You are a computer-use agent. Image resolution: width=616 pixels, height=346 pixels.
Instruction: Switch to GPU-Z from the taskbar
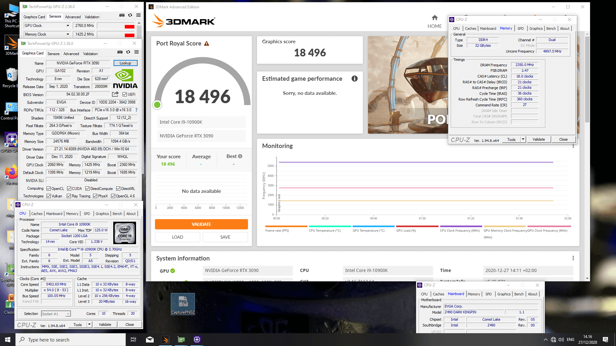coord(181,340)
